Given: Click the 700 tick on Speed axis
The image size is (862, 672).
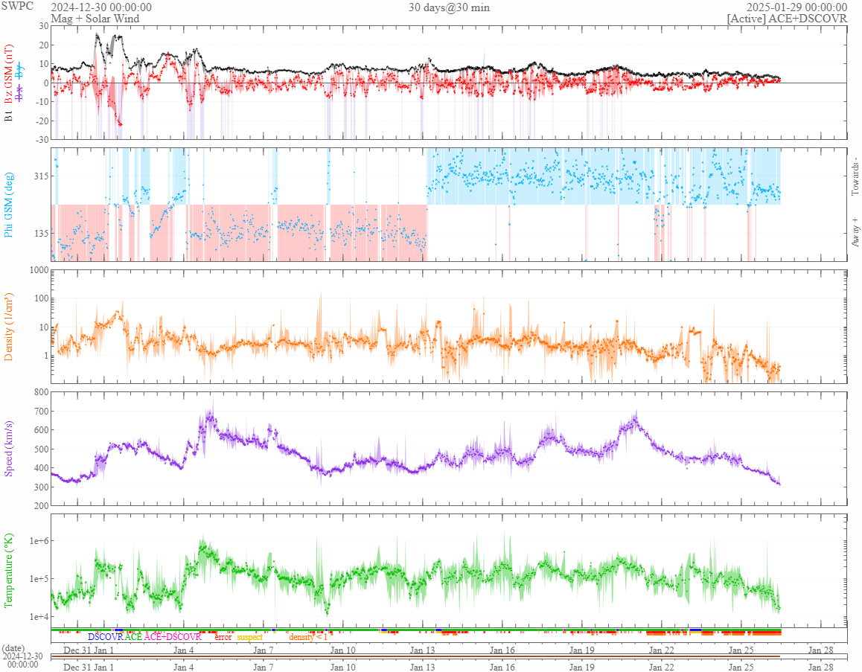Looking at the screenshot, I should pyautogui.click(x=41, y=411).
